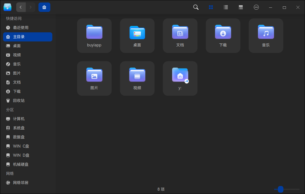Go forward with the right arrow
Screen dimensions: 305x194
(30, 7)
